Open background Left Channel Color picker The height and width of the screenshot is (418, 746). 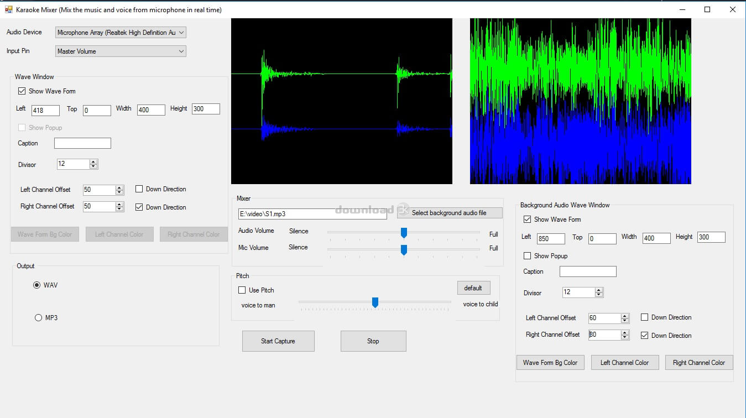click(x=625, y=363)
